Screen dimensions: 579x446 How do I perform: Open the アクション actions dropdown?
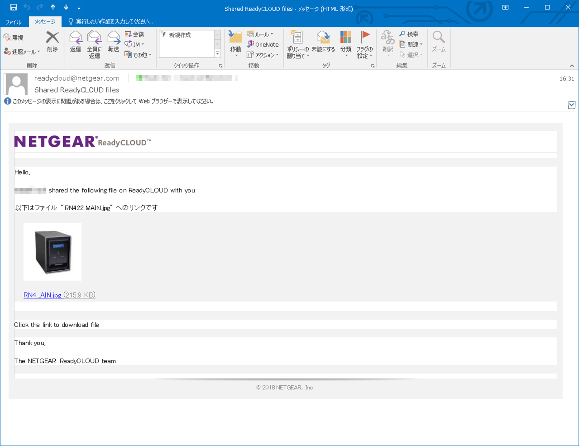(x=263, y=55)
